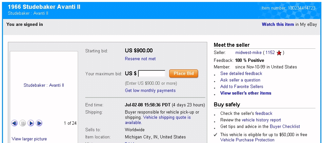Skip to the last picture in the slideshow

coord(39,123)
